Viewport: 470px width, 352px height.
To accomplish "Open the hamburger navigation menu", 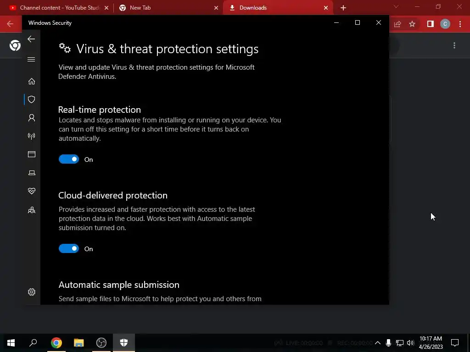I will [31, 59].
